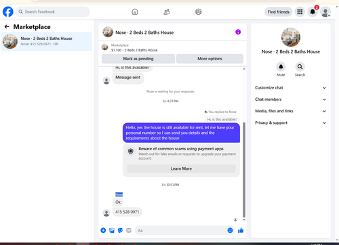Image resolution: width=339 pixels, height=245 pixels.
Task: Choose a sticker using the sticker icon
Action: (120, 230)
